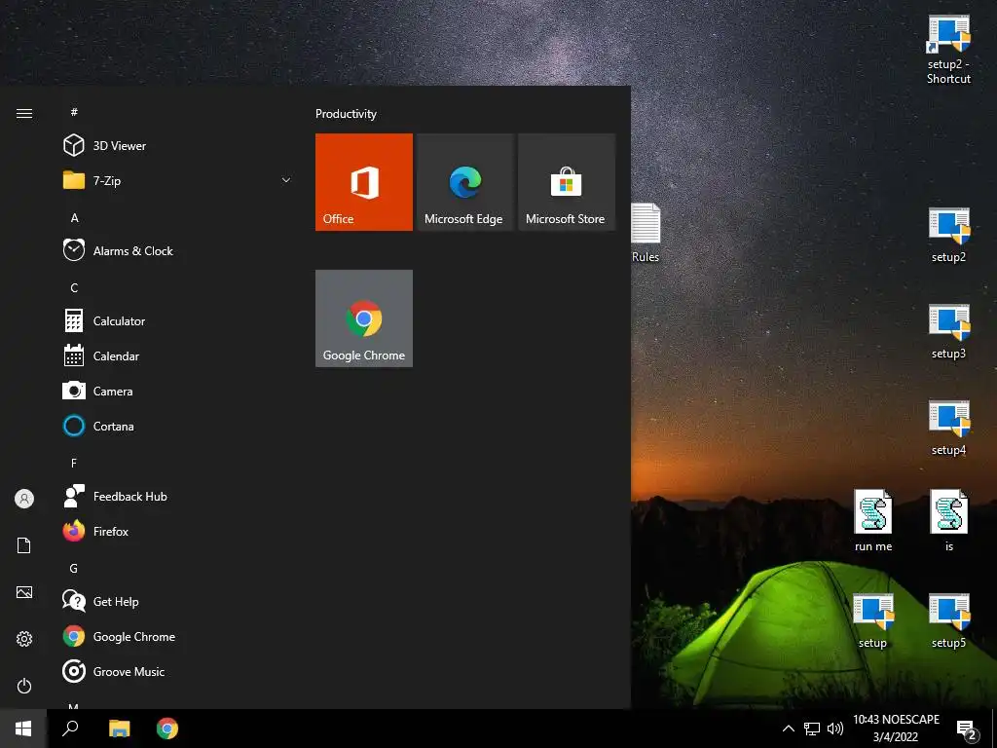Select the Rules text file on desktop
This screenshot has height=748, width=997.
(646, 233)
